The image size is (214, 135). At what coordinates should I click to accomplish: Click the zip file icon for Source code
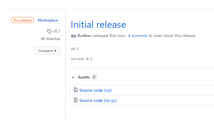76,90
